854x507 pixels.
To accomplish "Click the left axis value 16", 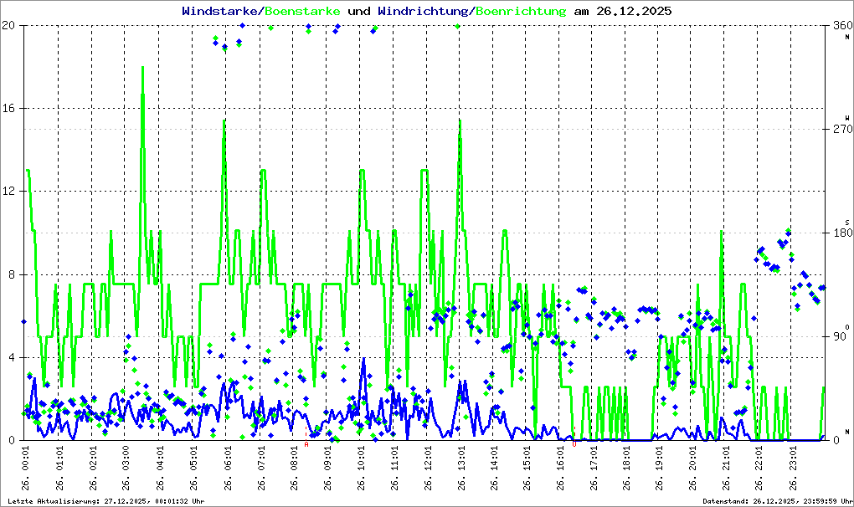I will [8, 108].
